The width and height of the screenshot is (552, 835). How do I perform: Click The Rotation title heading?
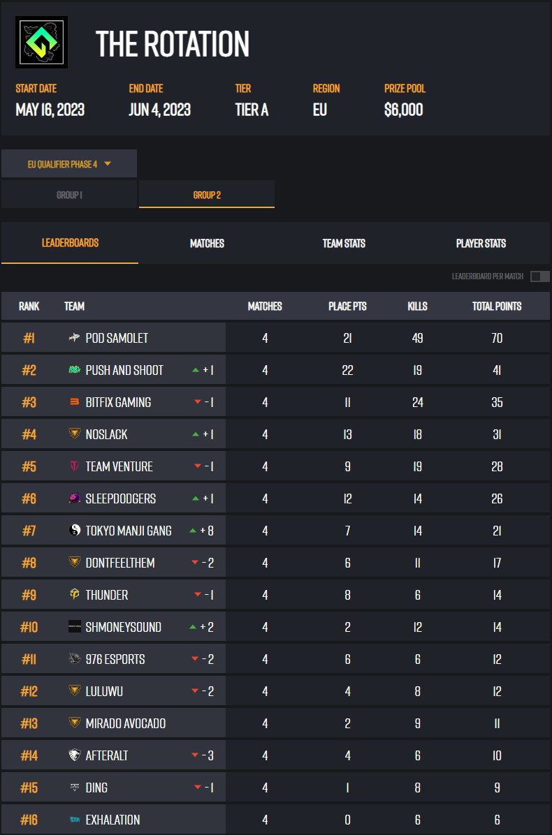(173, 43)
